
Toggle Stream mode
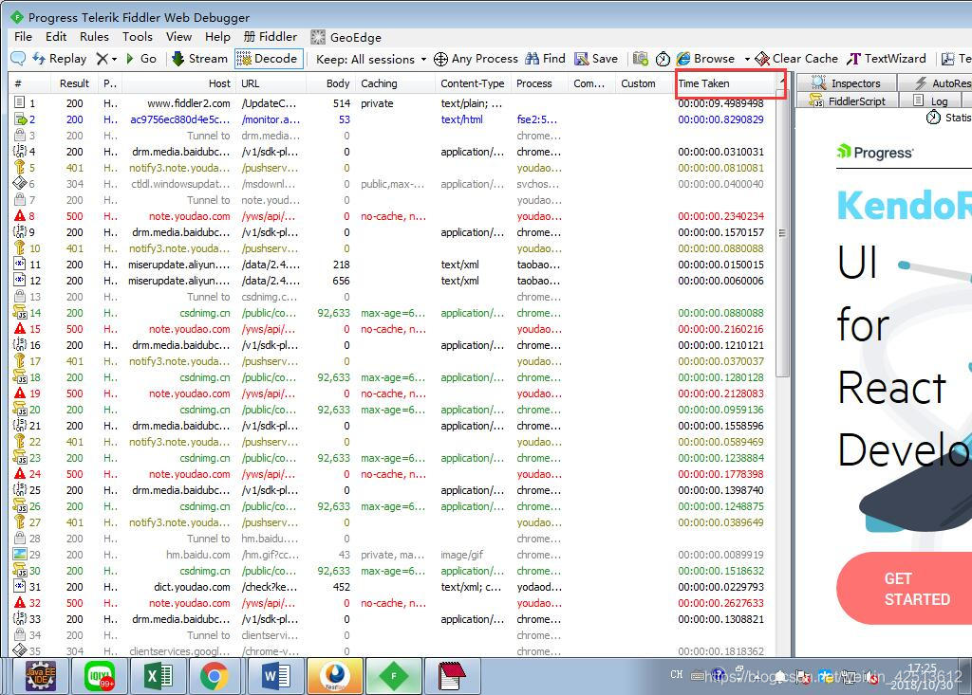[199, 58]
